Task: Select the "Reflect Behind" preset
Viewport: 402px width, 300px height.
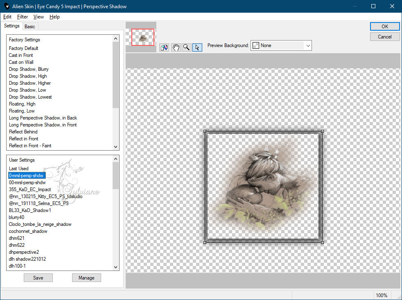Action: coord(23,131)
